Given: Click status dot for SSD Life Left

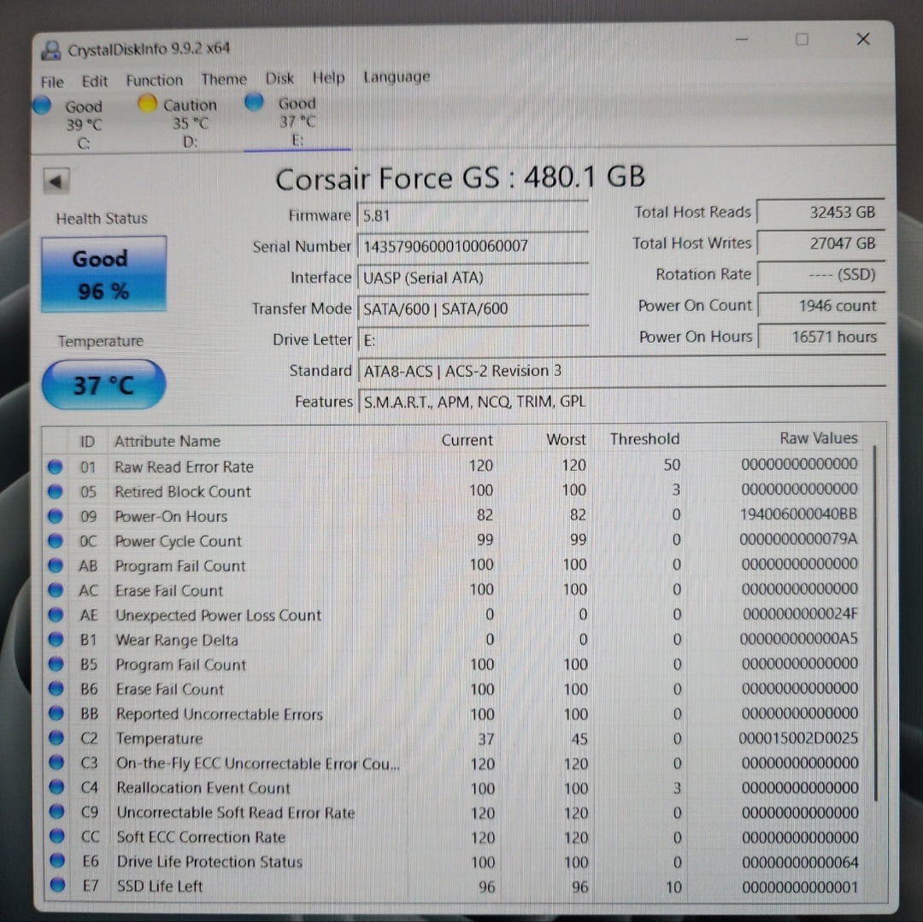Looking at the screenshot, I should pos(57,885).
